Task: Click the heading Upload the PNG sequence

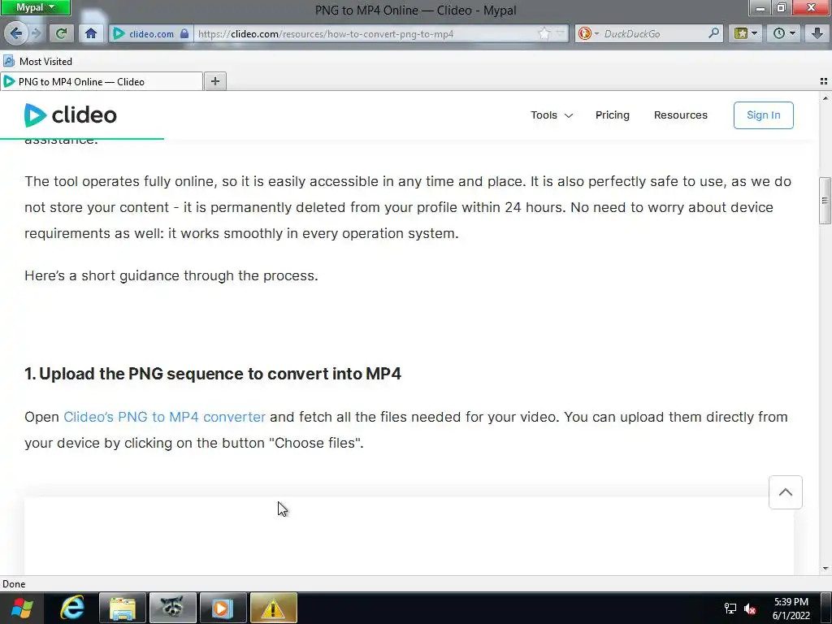Action: coord(213,374)
